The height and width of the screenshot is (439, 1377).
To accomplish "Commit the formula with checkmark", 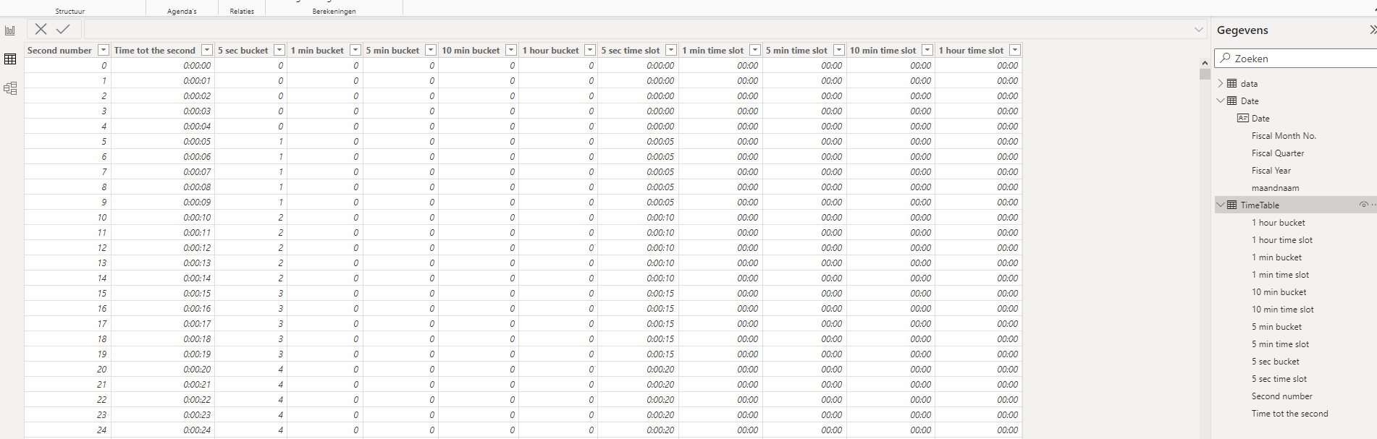I will click(64, 29).
